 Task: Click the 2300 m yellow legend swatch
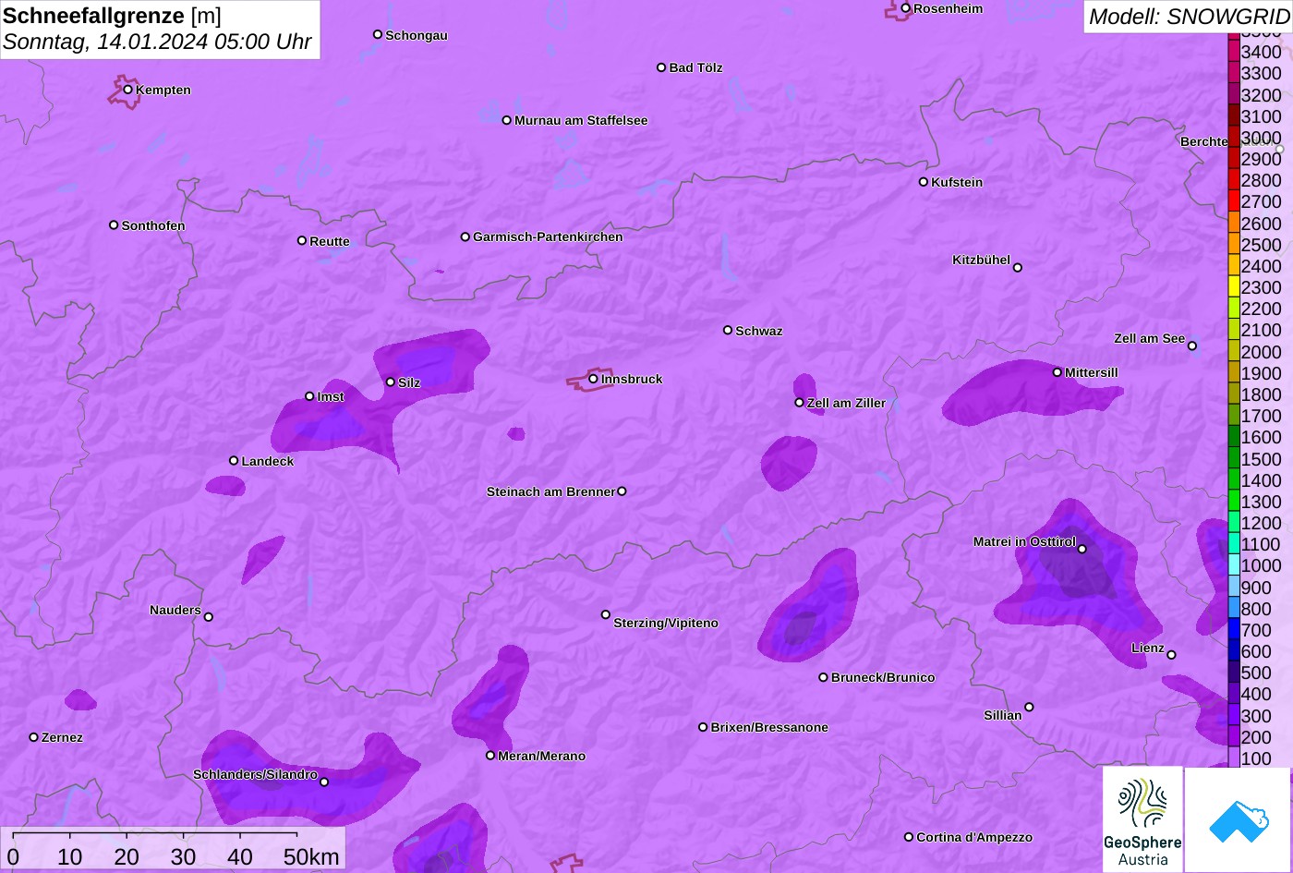(1233, 286)
